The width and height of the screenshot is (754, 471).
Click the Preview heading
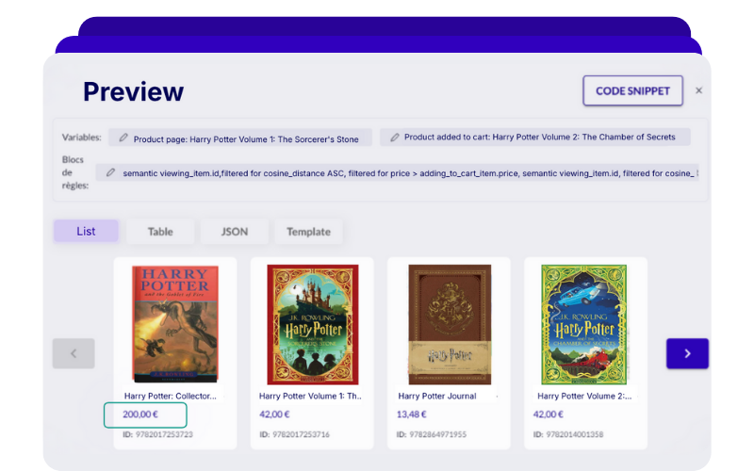pos(133,91)
